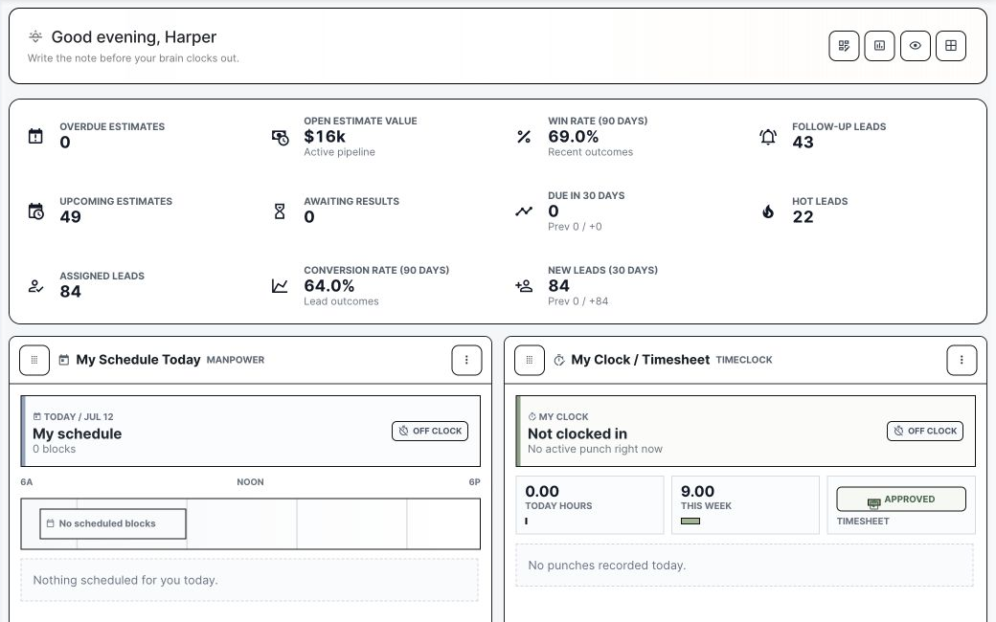Image resolution: width=996 pixels, height=622 pixels.
Task: Open the Conversion Rate value 64.0%
Action: 329,285
